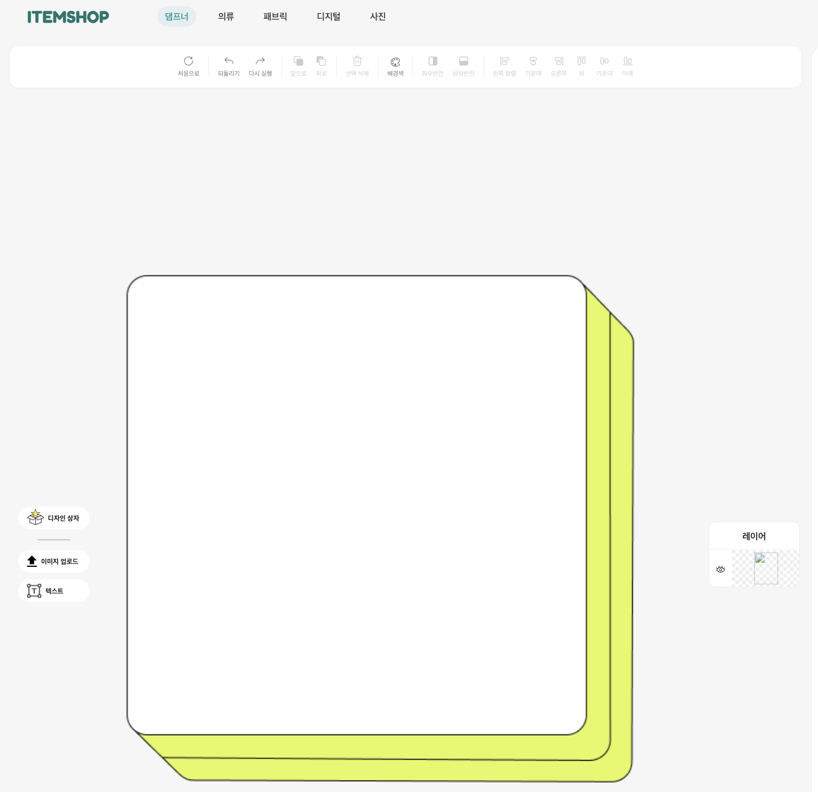Viewport: 818px width, 792px height.
Task: Select the layer thumbnail in 레이어 panel
Action: (766, 568)
